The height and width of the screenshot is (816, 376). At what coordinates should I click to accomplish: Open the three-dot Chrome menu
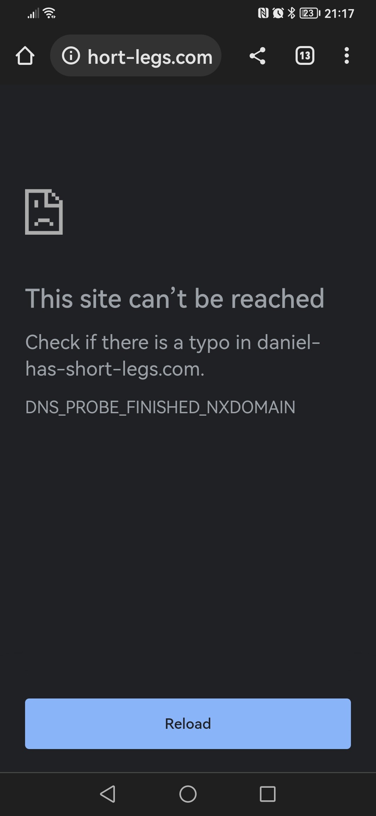346,56
